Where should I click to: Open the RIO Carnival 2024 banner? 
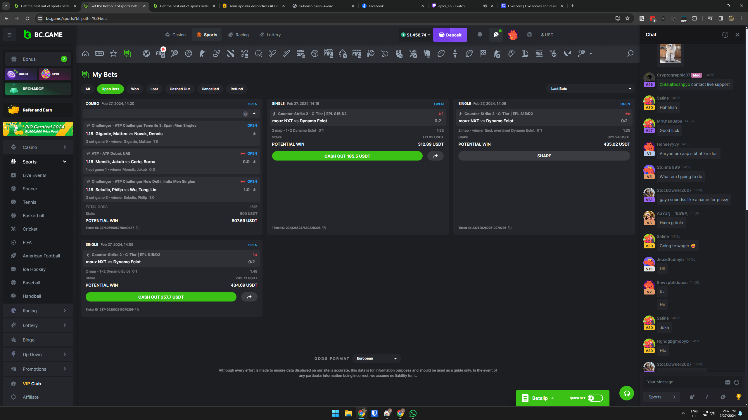click(x=38, y=129)
